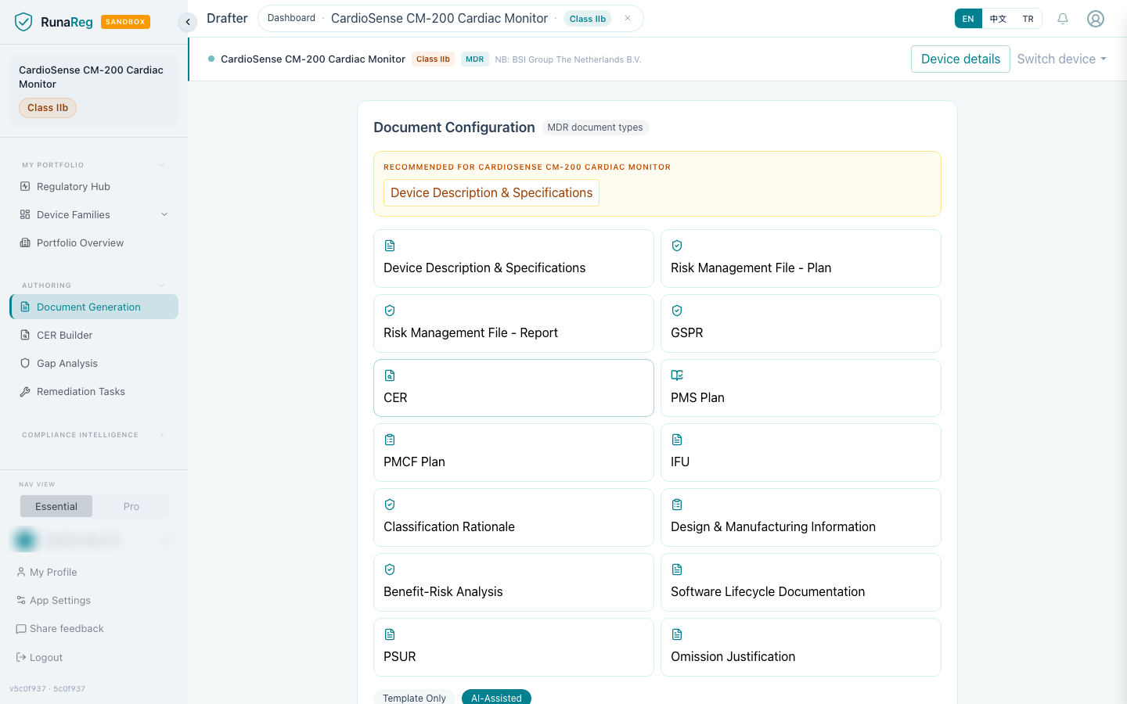Click NB: BSI Group The Netherlands text
This screenshot has width=1127, height=704.
pos(568,59)
